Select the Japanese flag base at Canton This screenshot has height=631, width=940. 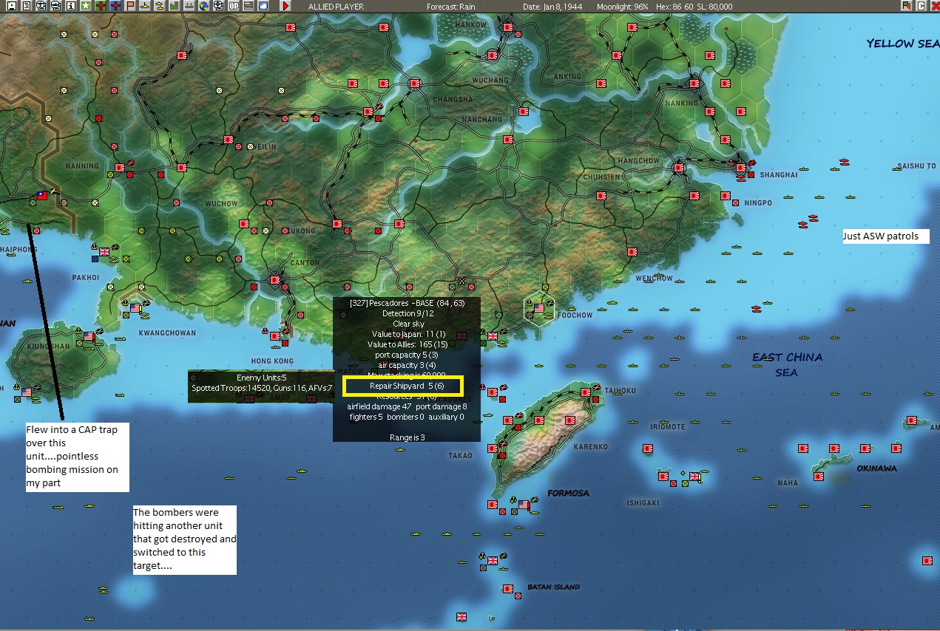[x=275, y=280]
